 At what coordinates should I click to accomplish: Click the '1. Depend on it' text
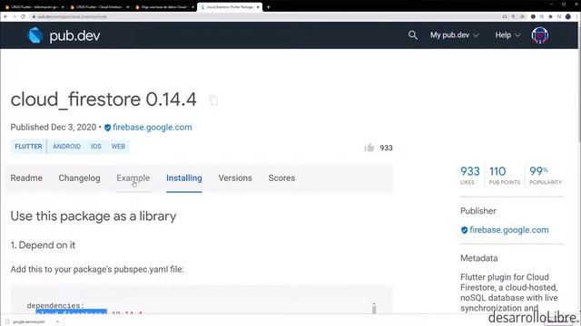(x=43, y=245)
